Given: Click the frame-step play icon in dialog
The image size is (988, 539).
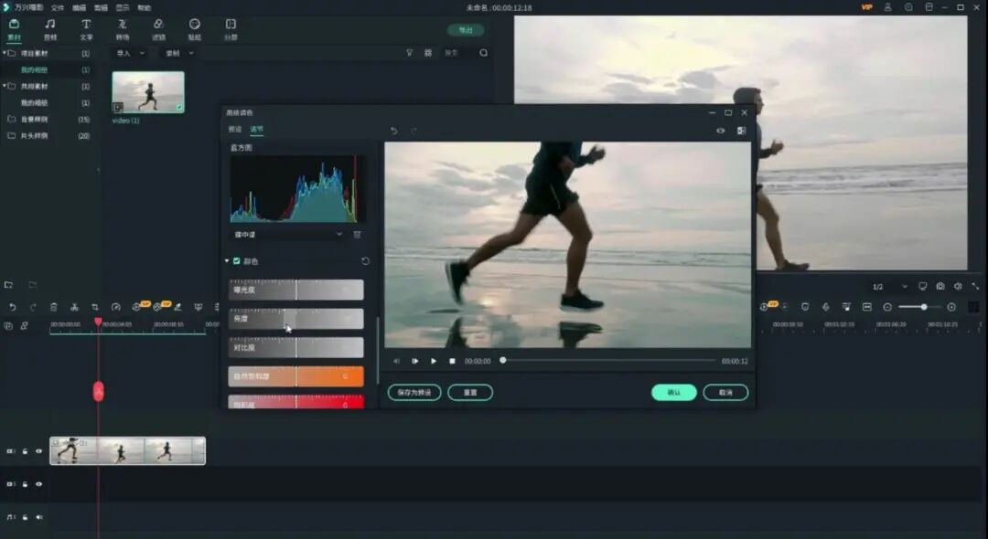Looking at the screenshot, I should tap(415, 361).
